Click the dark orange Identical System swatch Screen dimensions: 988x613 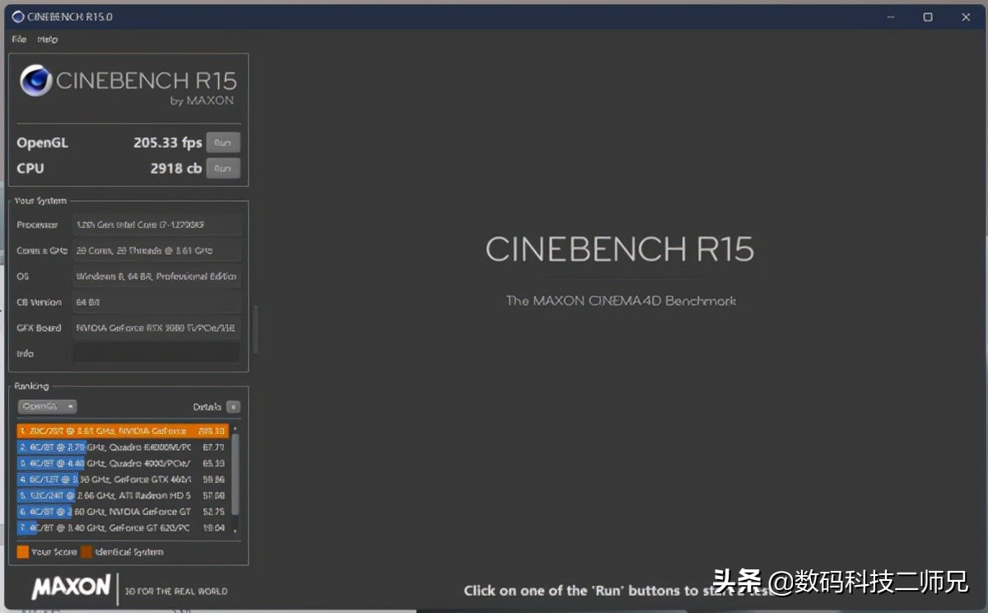coord(86,552)
